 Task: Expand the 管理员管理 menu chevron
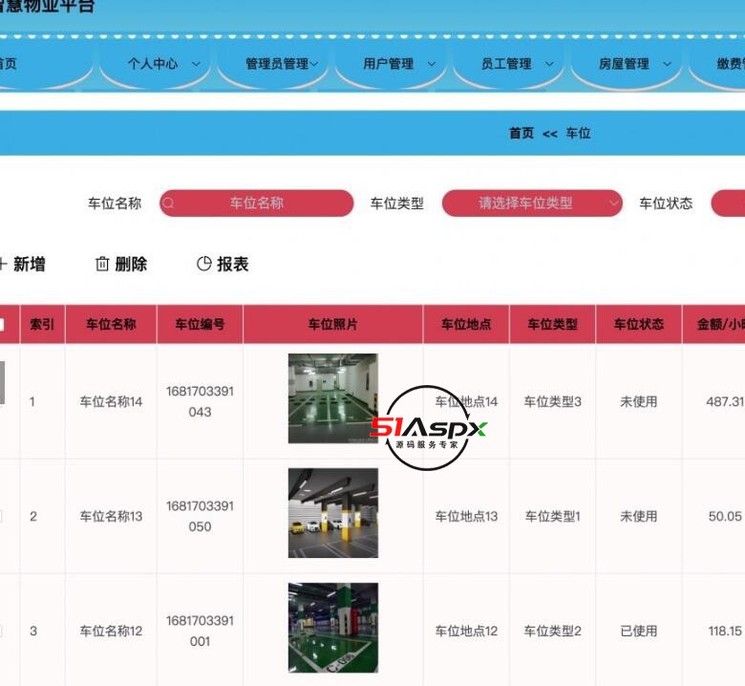click(314, 64)
